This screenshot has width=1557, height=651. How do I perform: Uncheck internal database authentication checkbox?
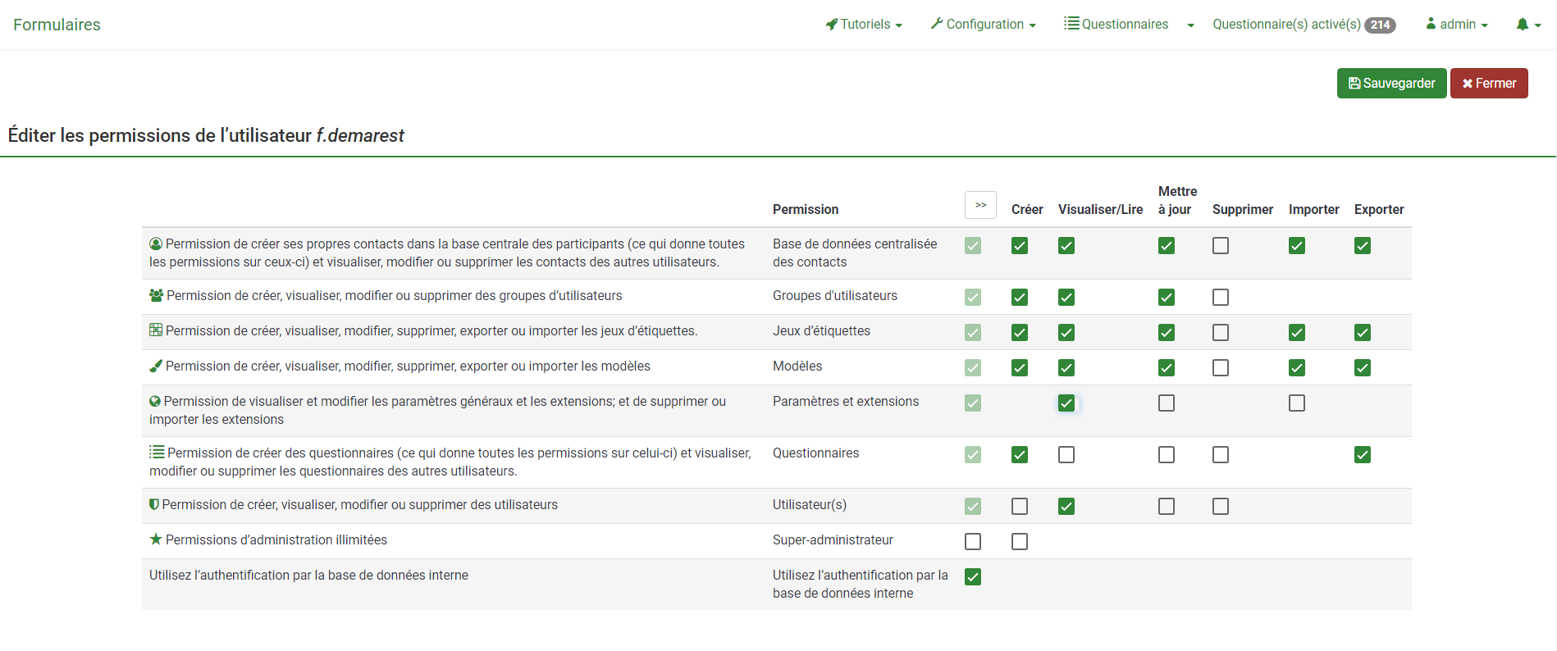click(973, 577)
